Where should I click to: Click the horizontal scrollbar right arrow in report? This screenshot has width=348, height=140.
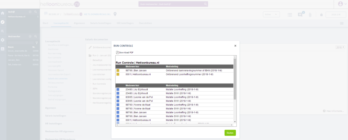[232, 125]
